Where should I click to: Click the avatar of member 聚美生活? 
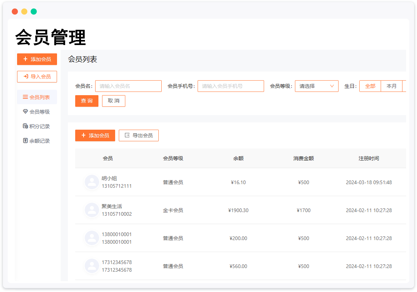point(92,210)
